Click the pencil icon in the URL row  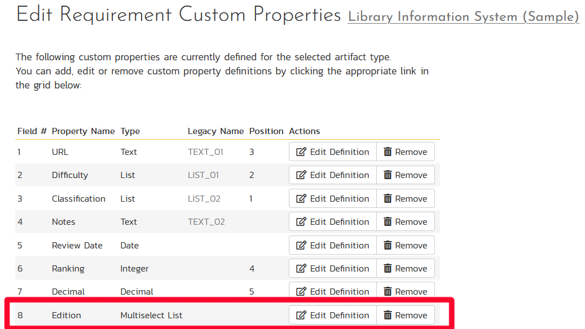(x=301, y=152)
